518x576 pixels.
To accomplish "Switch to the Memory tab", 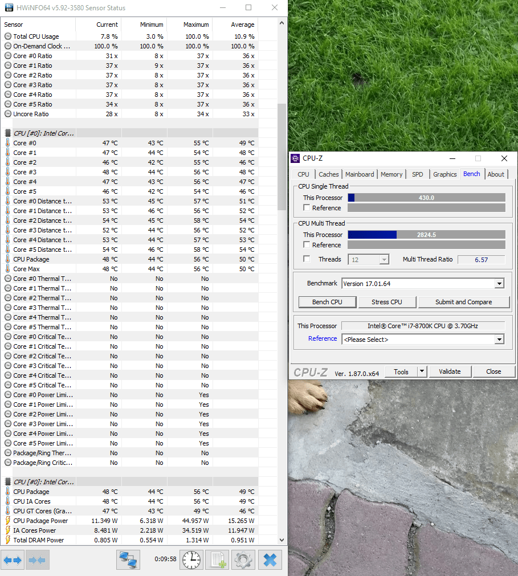I will (x=391, y=174).
